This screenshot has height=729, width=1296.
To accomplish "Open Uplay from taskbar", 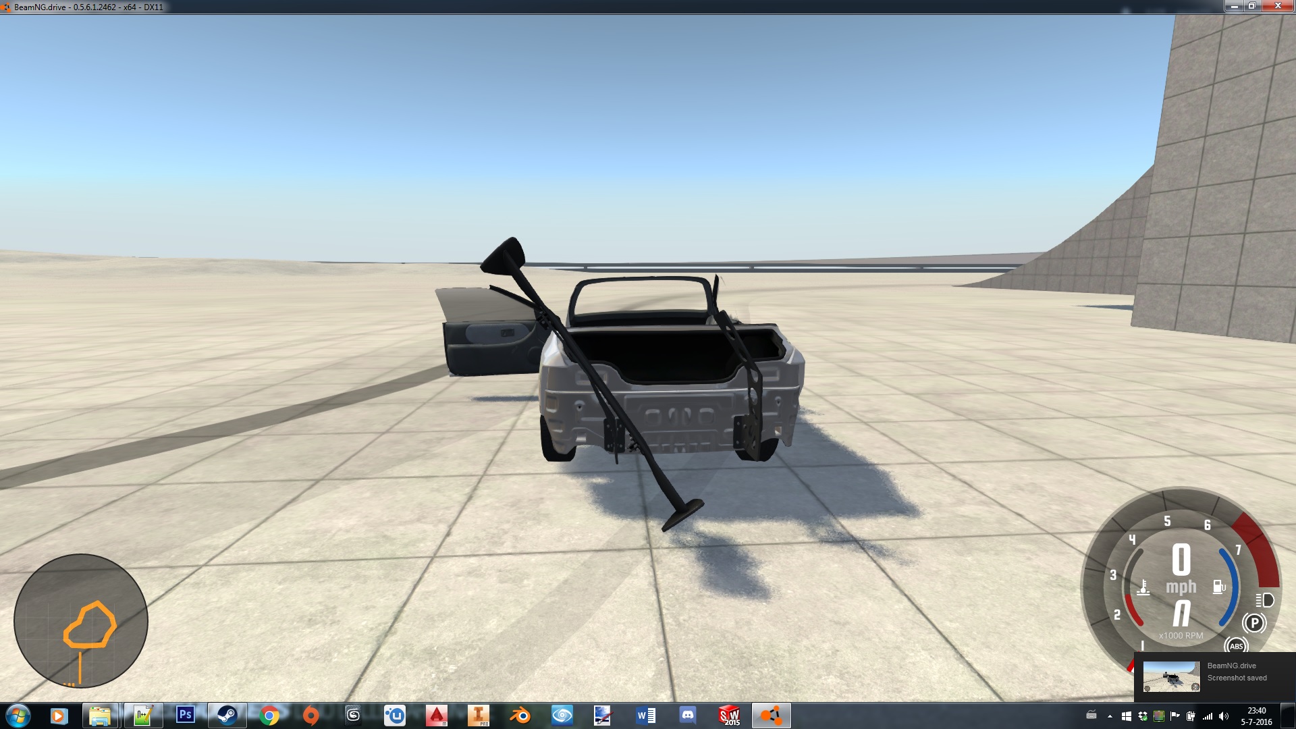I will [394, 715].
